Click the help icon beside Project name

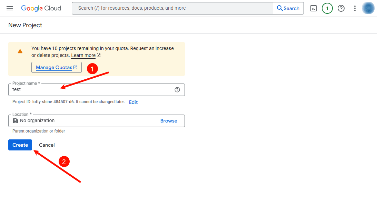click(177, 90)
